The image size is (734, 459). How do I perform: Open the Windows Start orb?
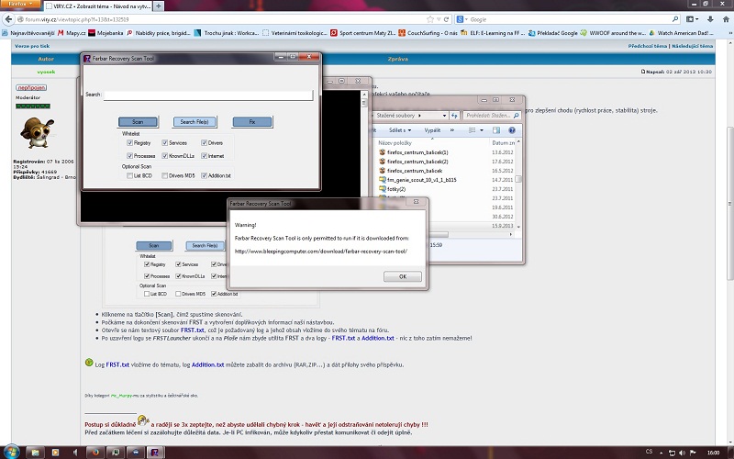click(x=13, y=451)
